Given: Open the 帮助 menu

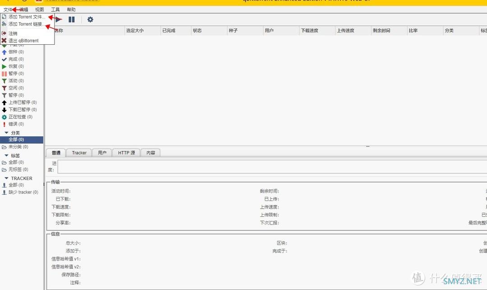Looking at the screenshot, I should point(71,9).
